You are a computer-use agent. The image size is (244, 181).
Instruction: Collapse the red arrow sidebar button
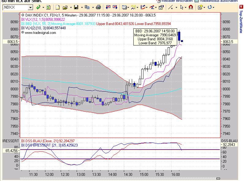click(241, 7)
